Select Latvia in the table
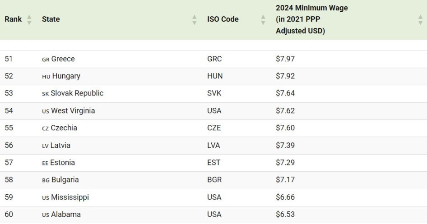Screen dimensions: 427x224 [60, 146]
